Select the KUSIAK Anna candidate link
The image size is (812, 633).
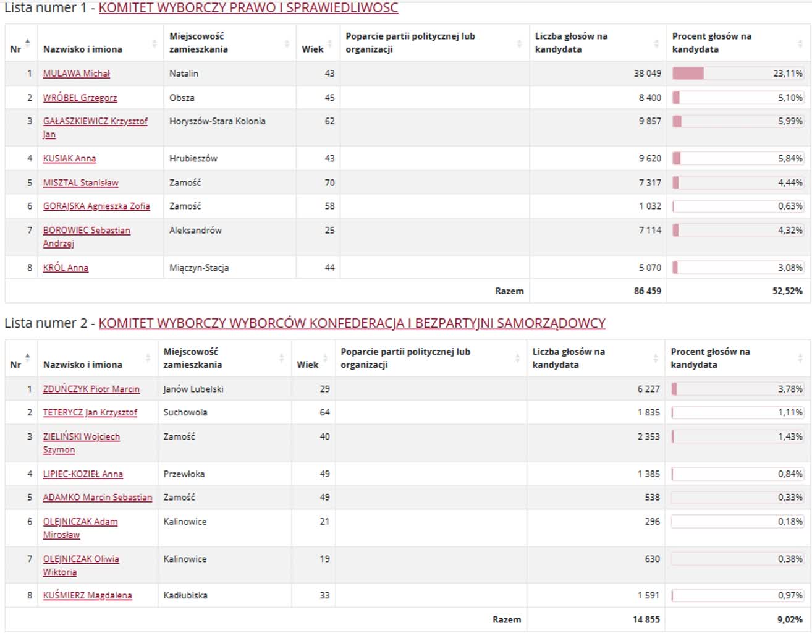coord(69,159)
